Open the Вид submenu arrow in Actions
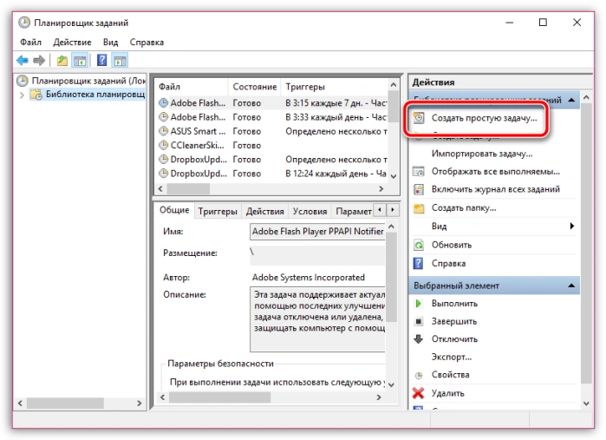Image resolution: width=606 pixels, height=440 pixels. pyautogui.click(x=572, y=226)
